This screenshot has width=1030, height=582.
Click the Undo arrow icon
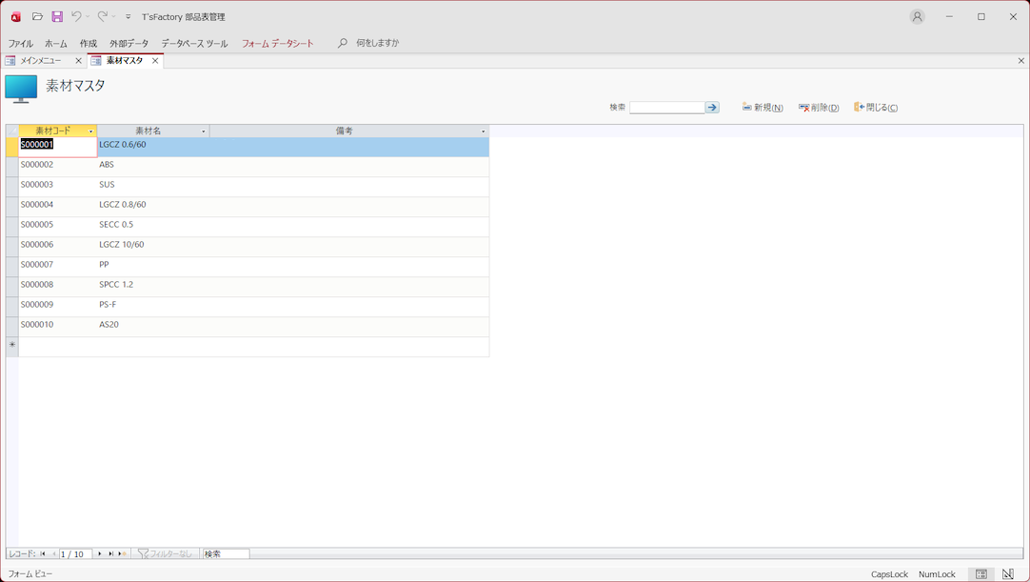point(76,16)
